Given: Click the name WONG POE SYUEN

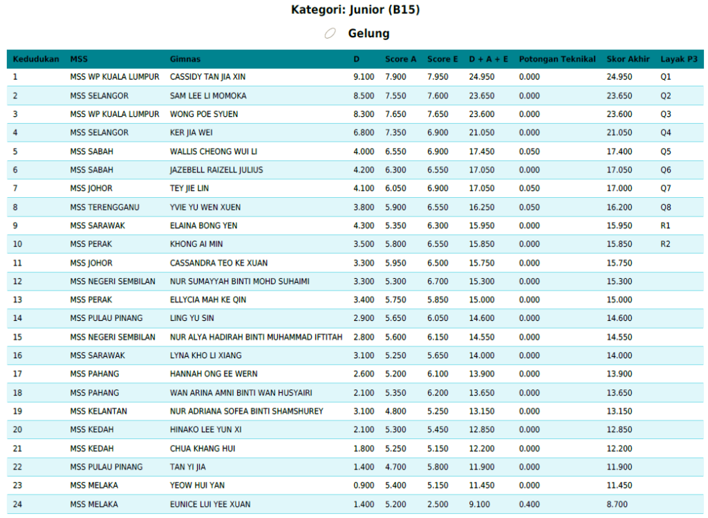Looking at the screenshot, I should click(204, 114).
